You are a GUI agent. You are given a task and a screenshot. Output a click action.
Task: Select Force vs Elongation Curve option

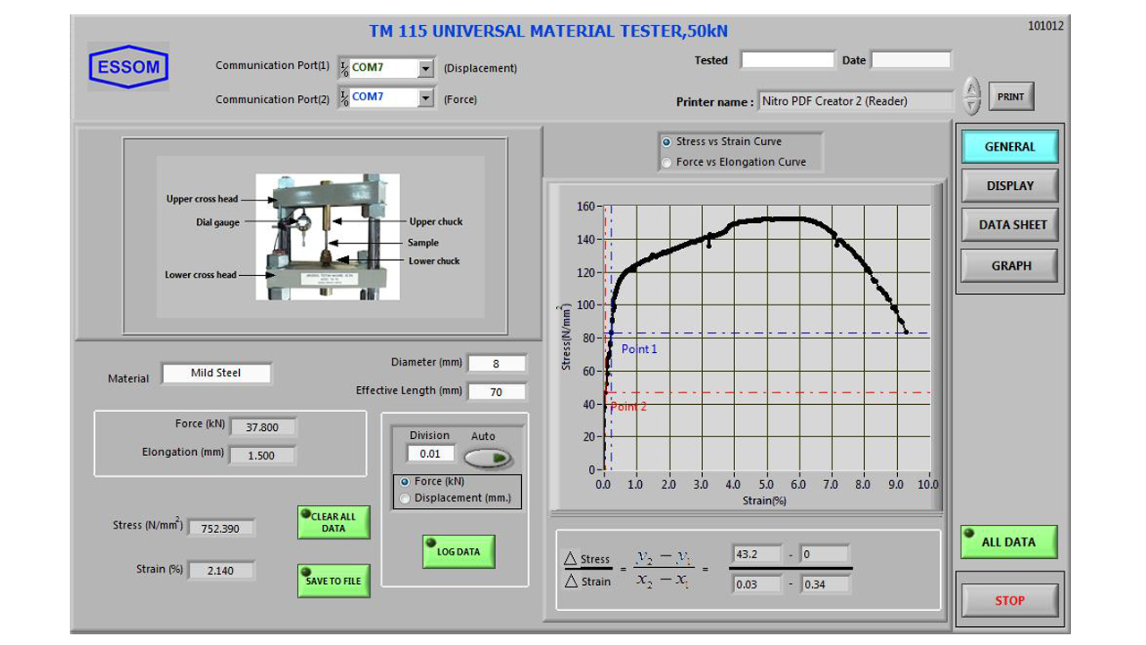coord(666,162)
